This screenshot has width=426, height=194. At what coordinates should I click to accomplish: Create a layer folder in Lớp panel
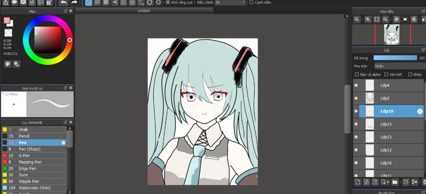pos(395,182)
